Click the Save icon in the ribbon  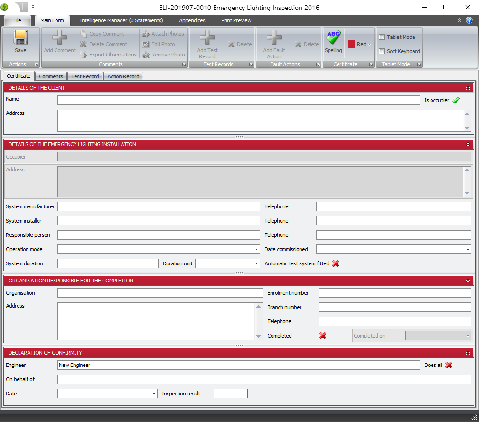point(20,38)
